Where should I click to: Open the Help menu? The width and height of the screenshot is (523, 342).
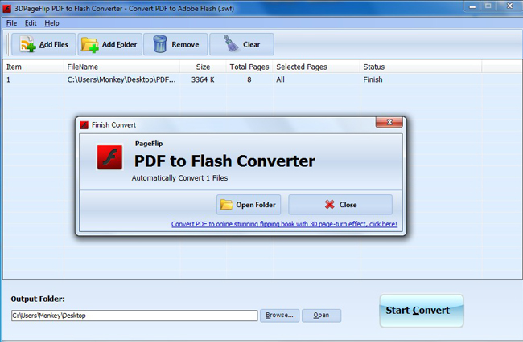(x=51, y=23)
